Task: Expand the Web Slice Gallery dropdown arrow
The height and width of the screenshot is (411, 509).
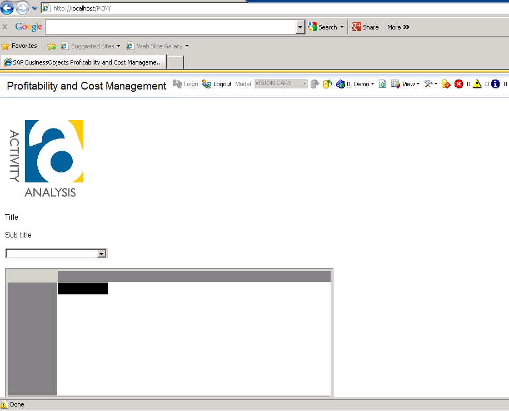Action: click(x=187, y=46)
